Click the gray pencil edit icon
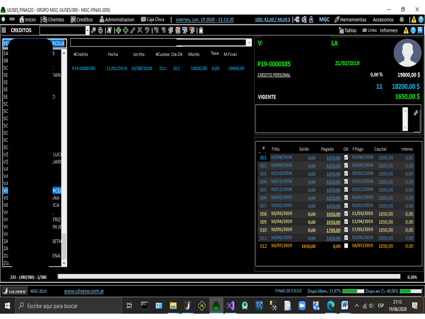425x319 pixels. pos(133,30)
